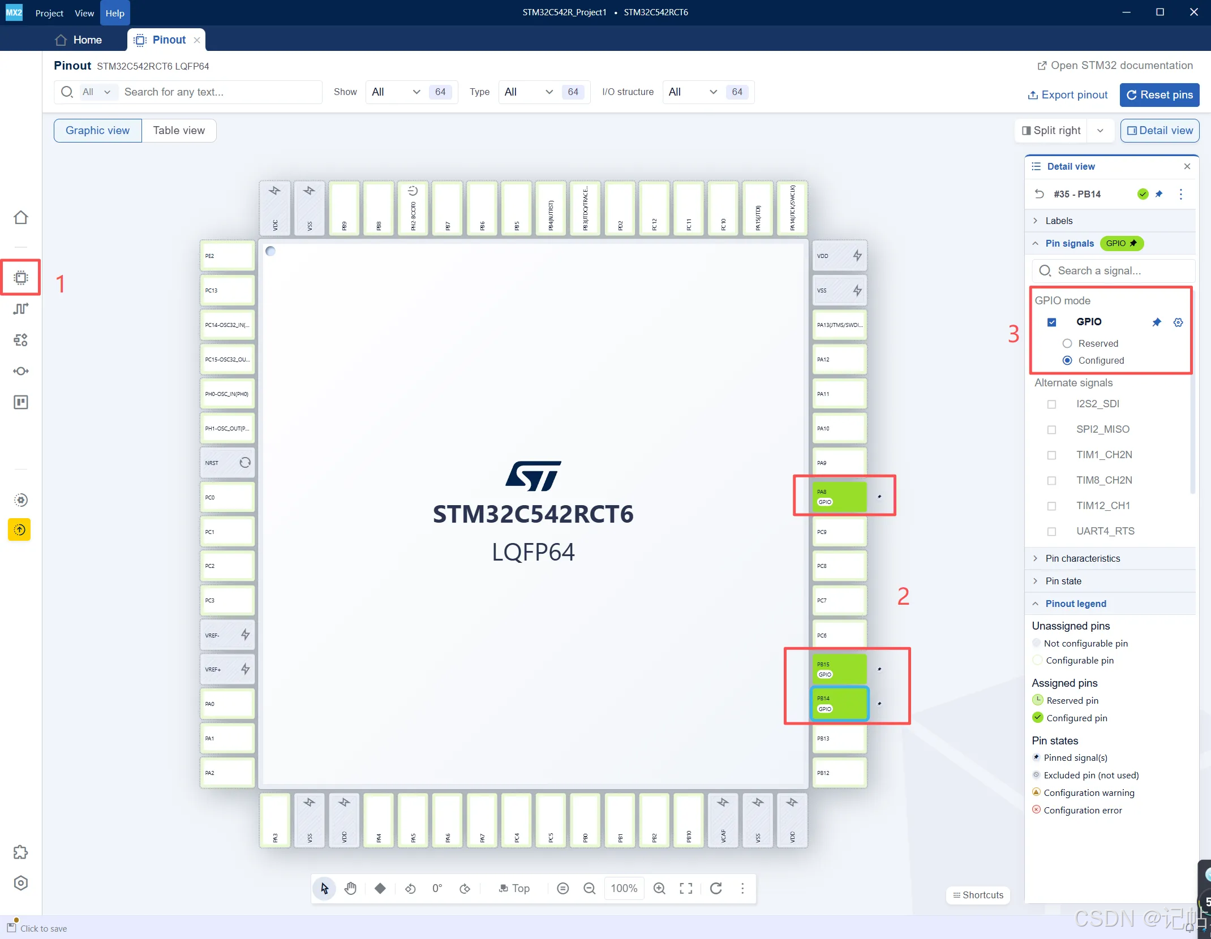The height and width of the screenshot is (939, 1211).
Task: Check the TIM1_CH2N alternate signal
Action: tap(1052, 455)
